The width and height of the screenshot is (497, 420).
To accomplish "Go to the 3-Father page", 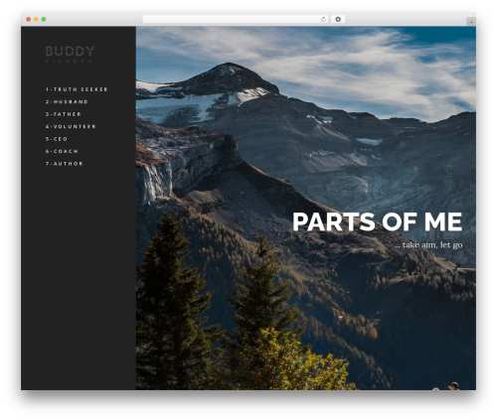I will [64, 114].
